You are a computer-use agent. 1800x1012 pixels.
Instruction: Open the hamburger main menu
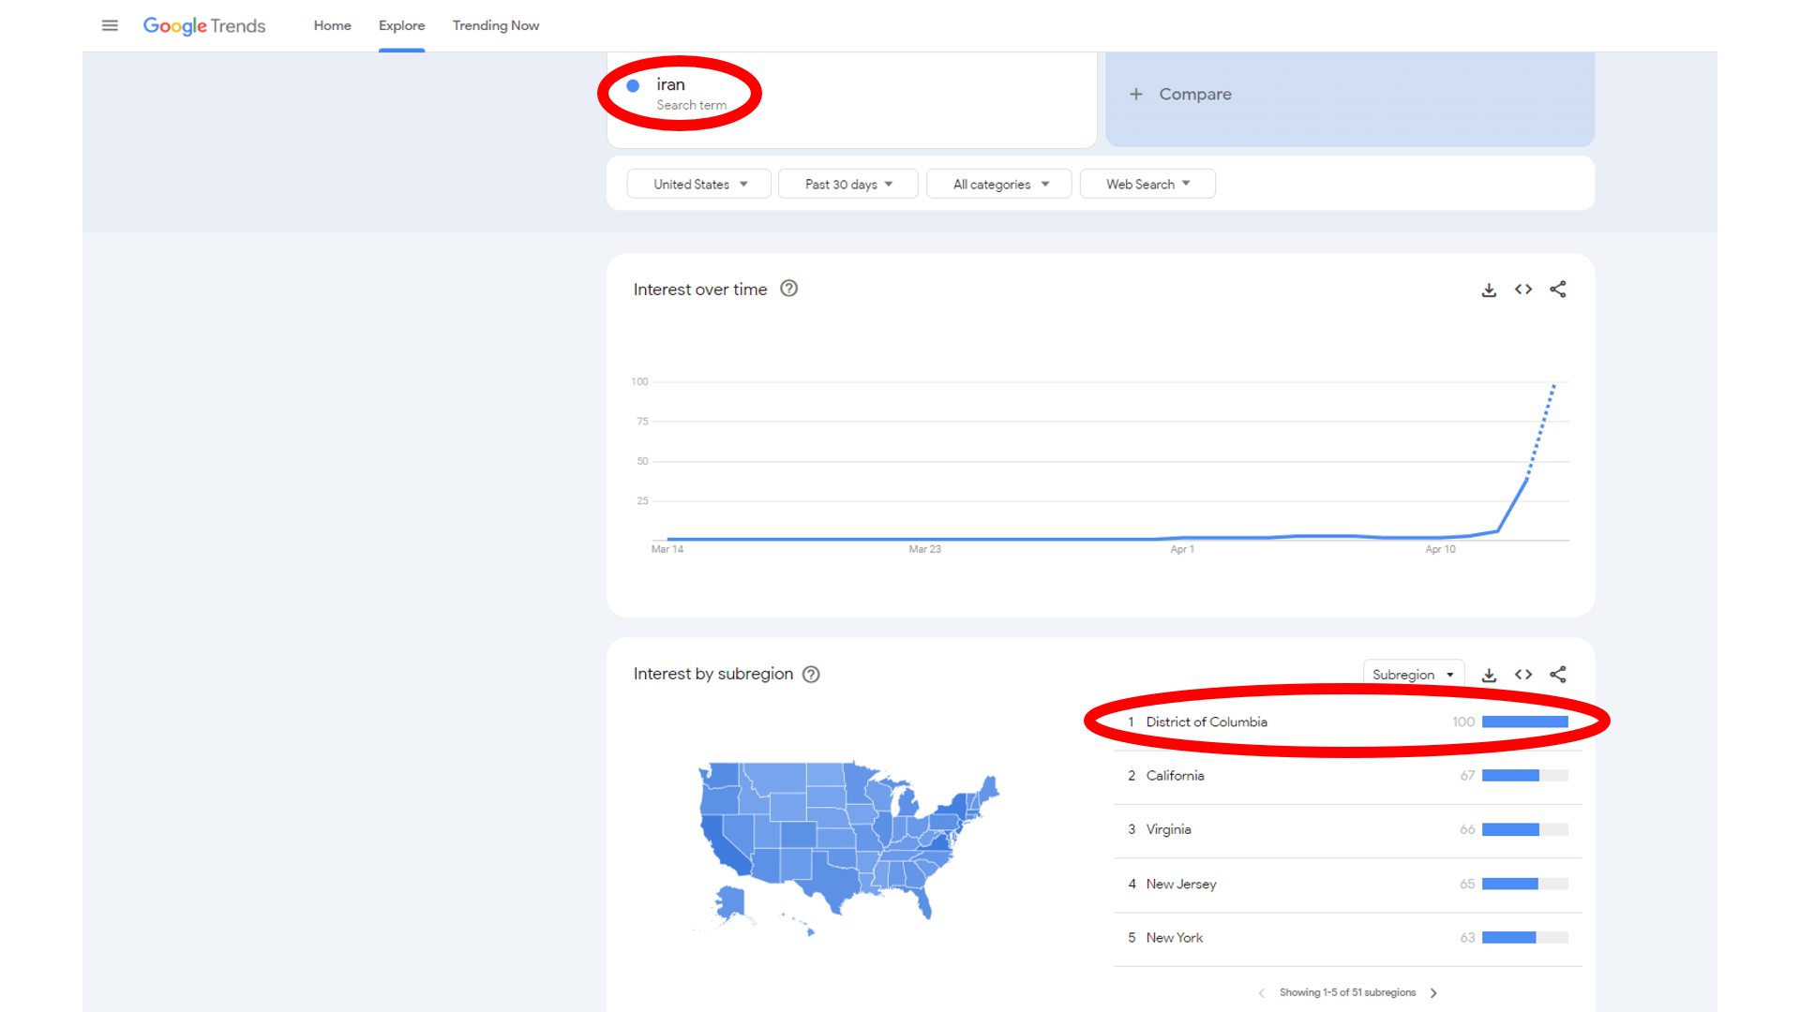click(x=110, y=25)
